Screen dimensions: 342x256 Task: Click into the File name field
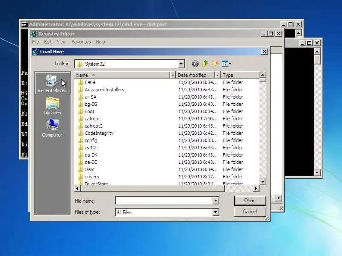[164, 201]
